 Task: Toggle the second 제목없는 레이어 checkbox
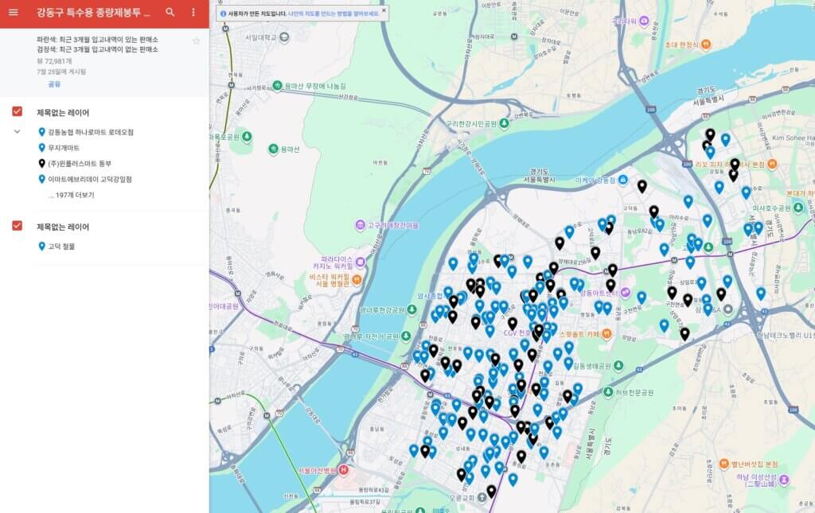click(x=17, y=227)
